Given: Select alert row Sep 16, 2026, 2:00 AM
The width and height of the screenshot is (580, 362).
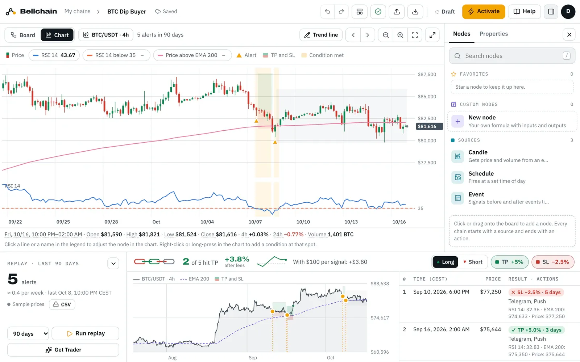Looking at the screenshot, I should tap(489, 342).
